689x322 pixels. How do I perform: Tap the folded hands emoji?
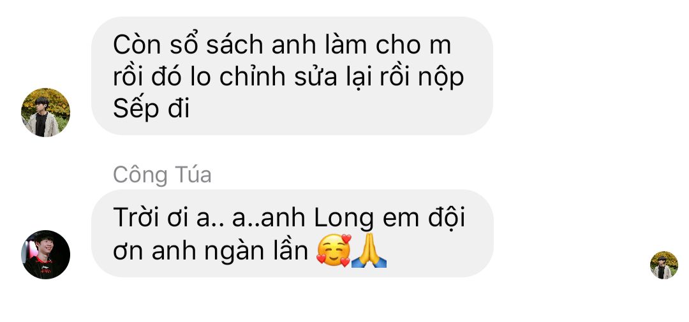pos(369,251)
